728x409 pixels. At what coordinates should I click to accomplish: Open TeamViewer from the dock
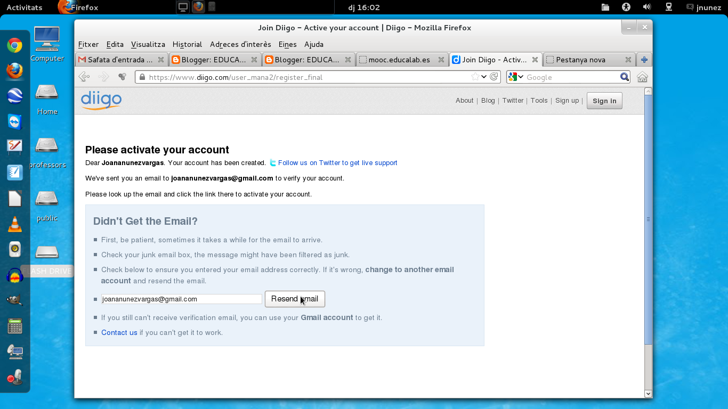coord(14,122)
